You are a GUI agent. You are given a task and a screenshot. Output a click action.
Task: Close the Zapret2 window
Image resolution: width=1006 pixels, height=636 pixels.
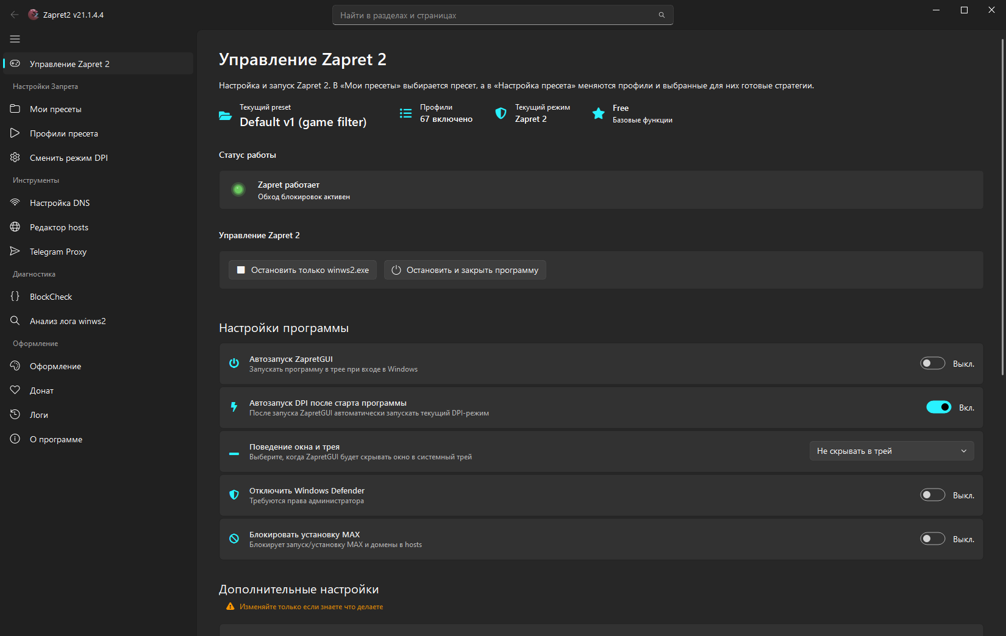[x=992, y=10]
